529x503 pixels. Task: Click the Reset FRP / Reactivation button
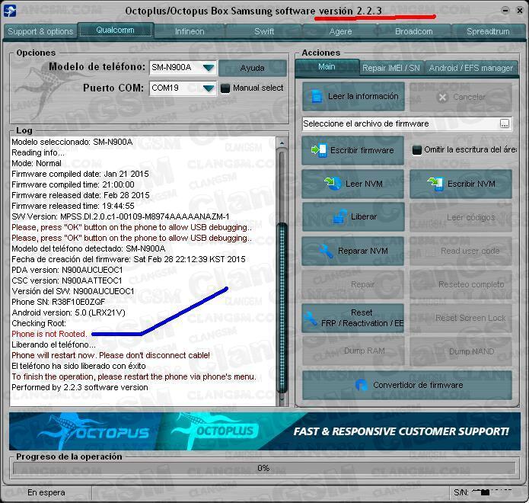[x=353, y=318]
